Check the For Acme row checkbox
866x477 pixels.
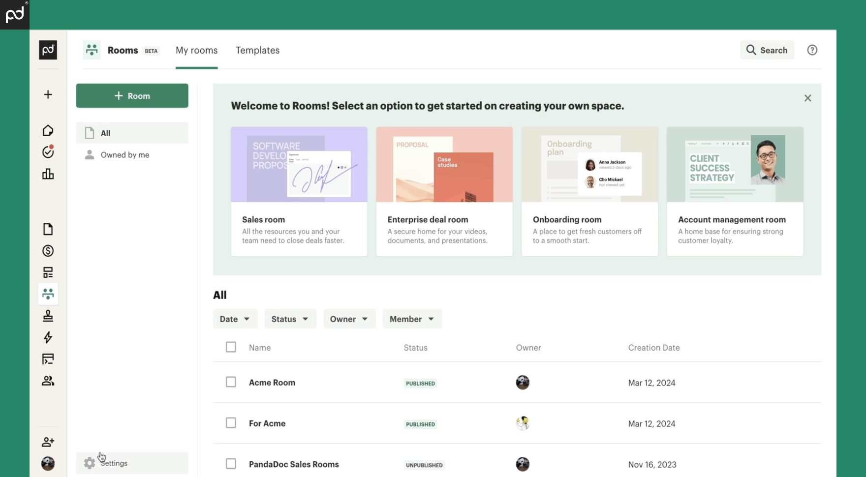(231, 423)
